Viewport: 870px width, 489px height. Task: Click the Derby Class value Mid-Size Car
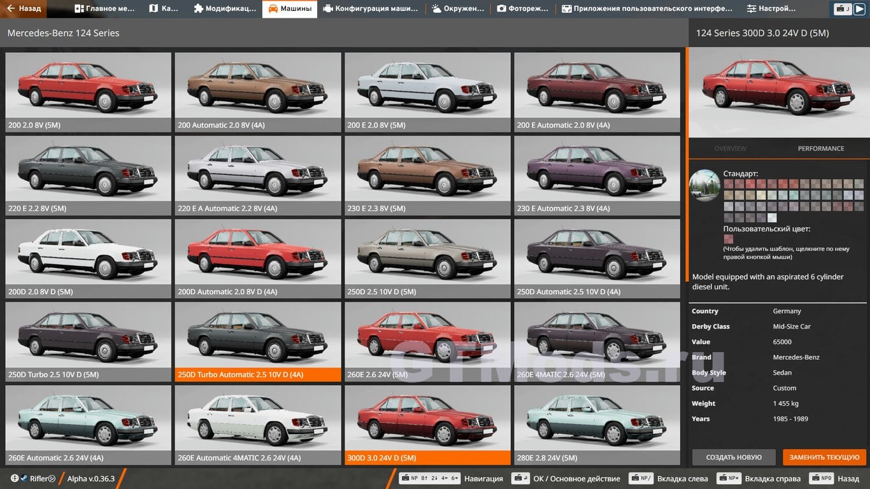tap(792, 327)
